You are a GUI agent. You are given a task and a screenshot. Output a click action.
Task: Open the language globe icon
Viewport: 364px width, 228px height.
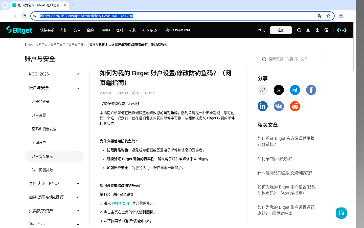[326, 30]
